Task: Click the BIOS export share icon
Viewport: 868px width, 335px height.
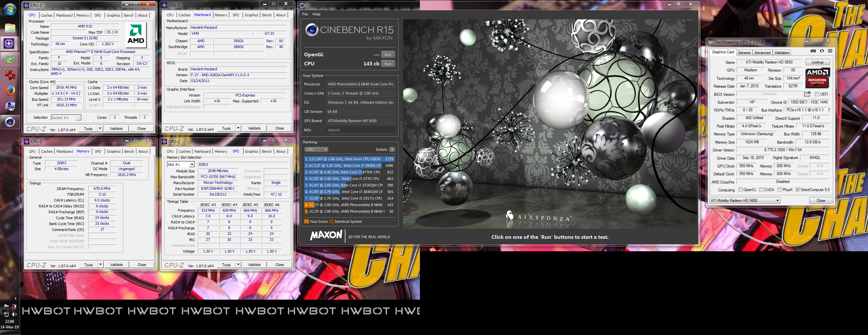Action: 807,94
